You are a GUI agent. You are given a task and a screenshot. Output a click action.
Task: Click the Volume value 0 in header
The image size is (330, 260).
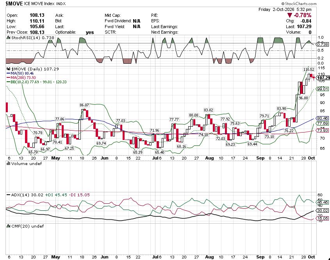[x=310, y=32]
